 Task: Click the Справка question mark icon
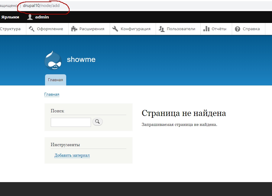tap(238, 29)
